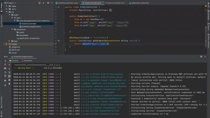Click the o.apache.catalina.core.StandardService log link
The image size is (210, 118).
click(103, 83)
